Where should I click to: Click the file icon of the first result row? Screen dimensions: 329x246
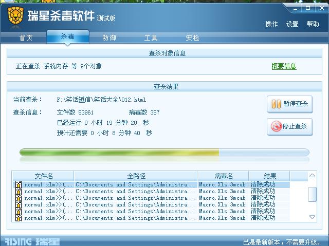[19, 185]
